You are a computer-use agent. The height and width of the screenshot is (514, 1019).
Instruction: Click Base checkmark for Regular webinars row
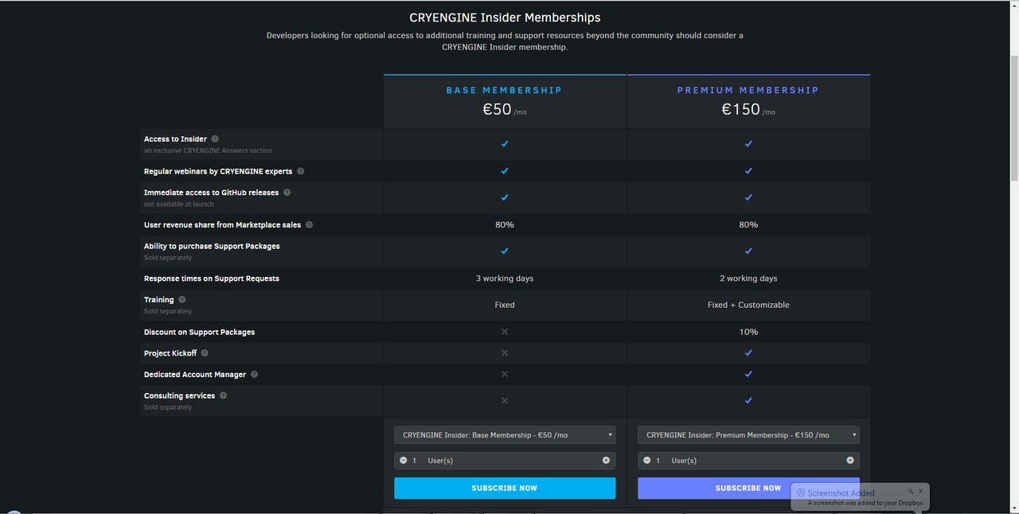point(505,171)
